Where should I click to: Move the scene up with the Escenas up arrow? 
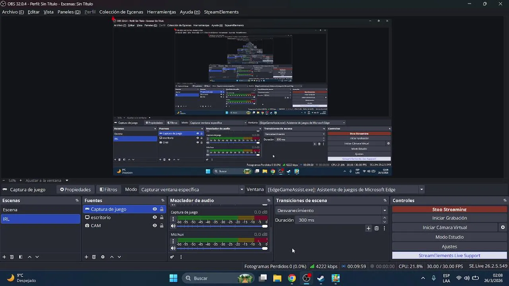29,257
